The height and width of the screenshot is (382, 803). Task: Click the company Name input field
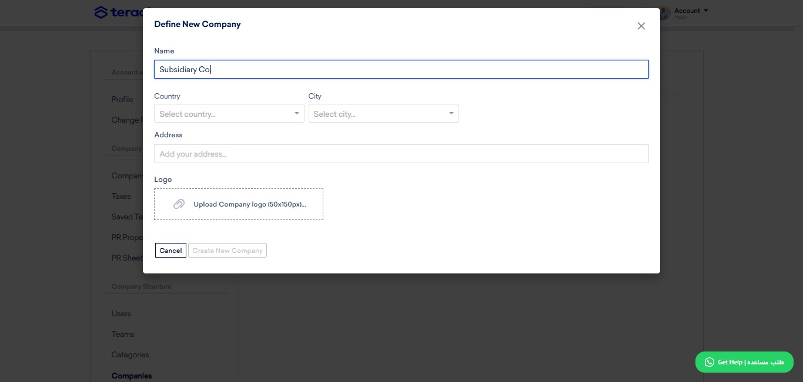[401, 69]
